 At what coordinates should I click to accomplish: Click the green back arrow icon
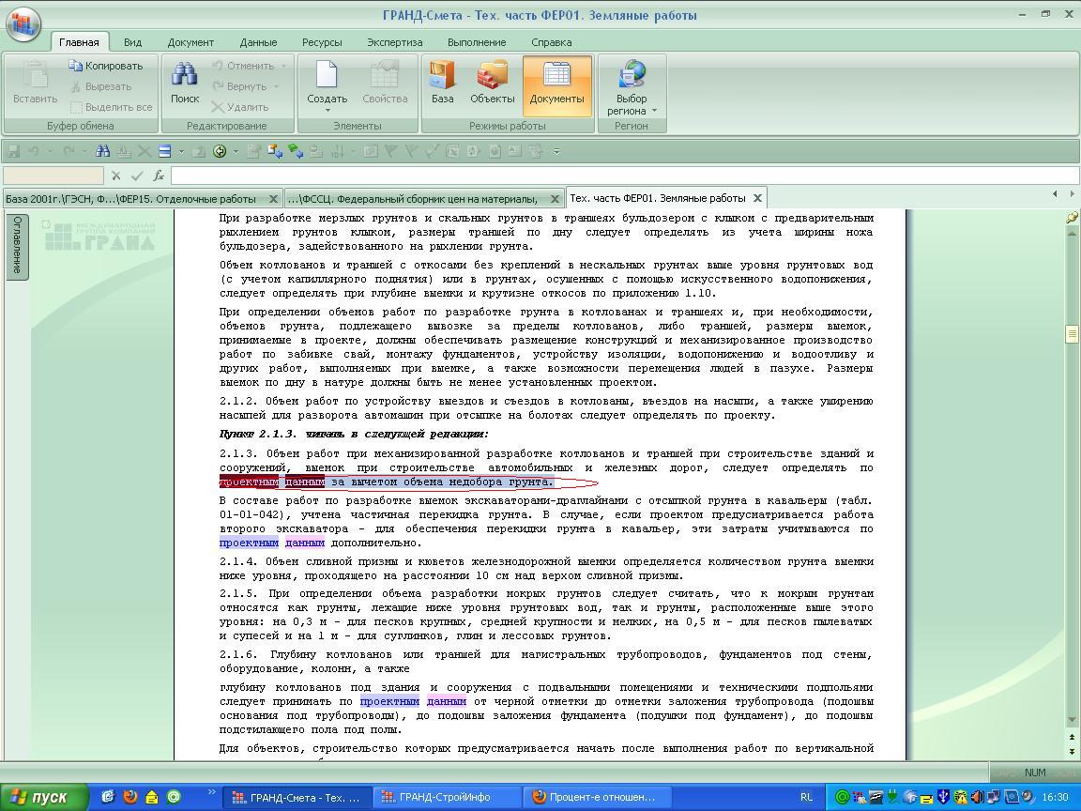coord(220,151)
